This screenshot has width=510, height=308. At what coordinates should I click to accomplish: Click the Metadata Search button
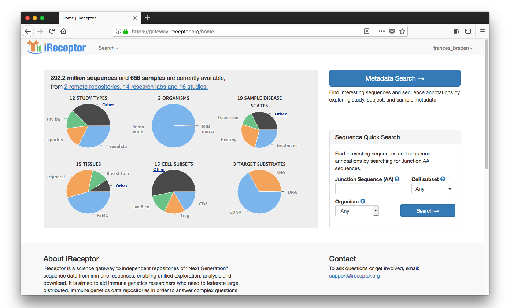395,78
